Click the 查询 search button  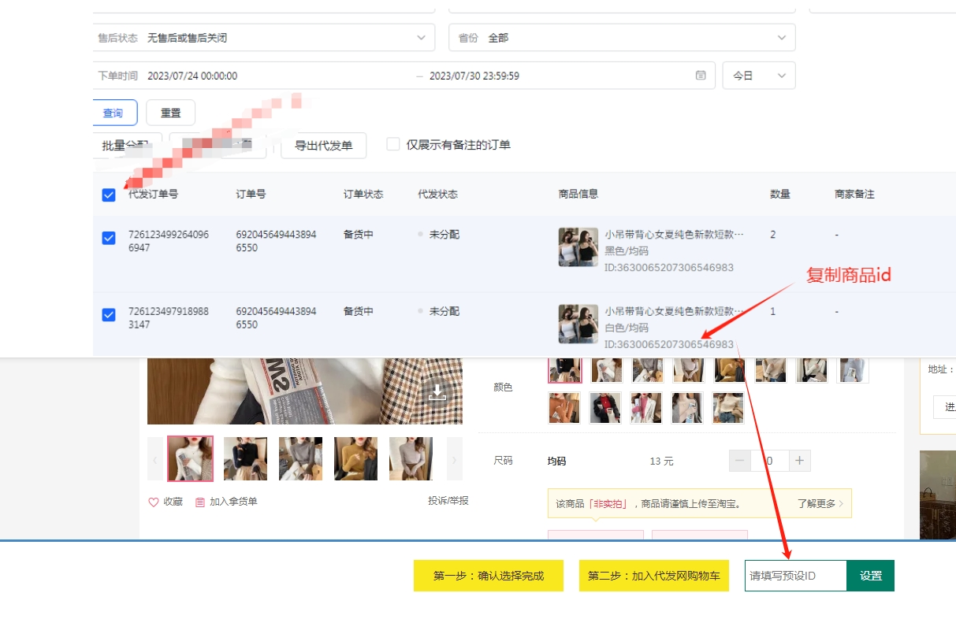114,113
